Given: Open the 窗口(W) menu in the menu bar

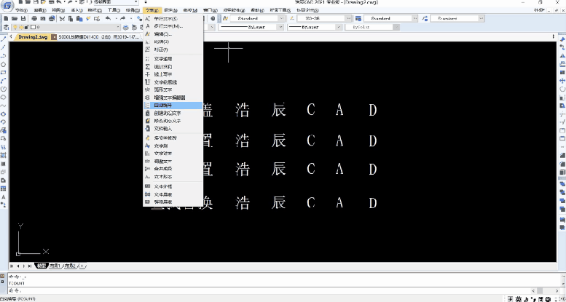Looking at the screenshot, I should click(209, 10).
